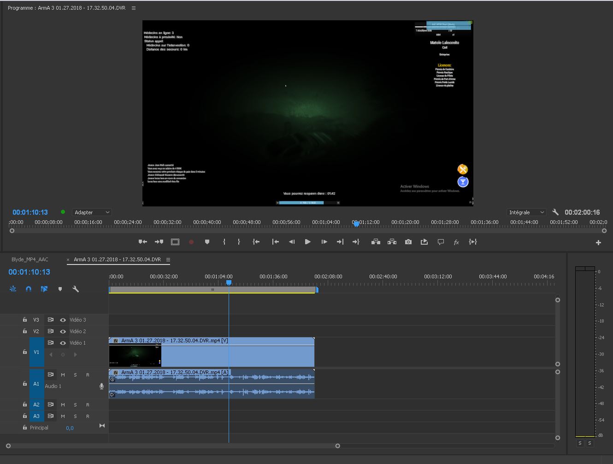
Task: Play the sequence in Program monitor
Action: [x=307, y=242]
